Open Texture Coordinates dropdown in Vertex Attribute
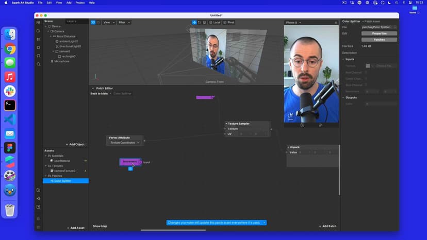Screen dimensions: 427x240 point(125,143)
